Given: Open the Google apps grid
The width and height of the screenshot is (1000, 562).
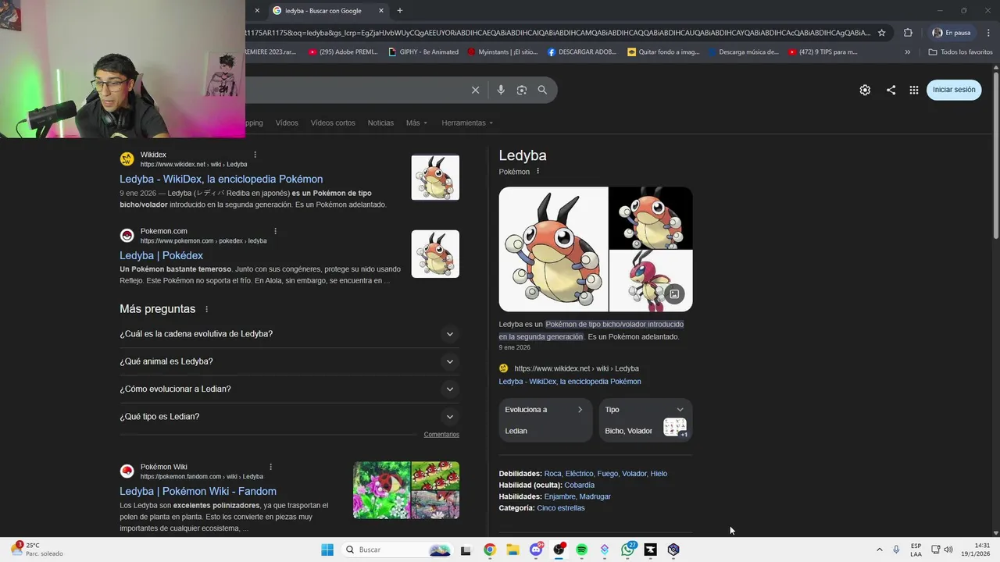Looking at the screenshot, I should [x=914, y=90].
